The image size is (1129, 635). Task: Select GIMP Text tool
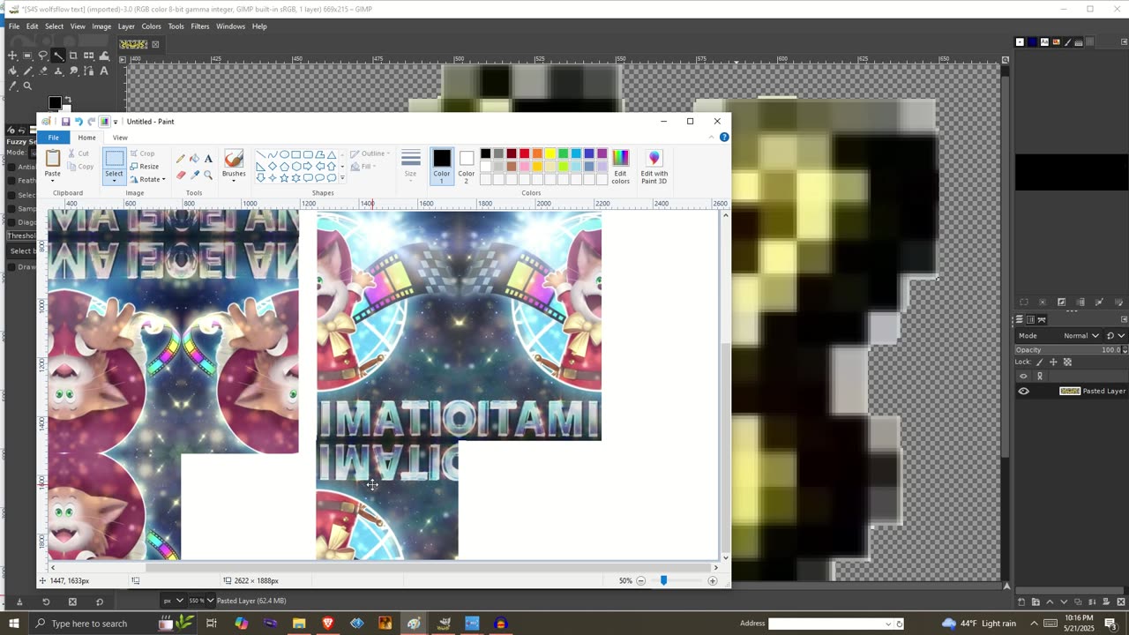tap(103, 71)
